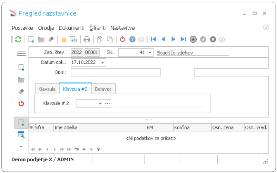The height and width of the screenshot is (173, 277).
Task: Create new document from top toolbar
Action: [31, 39]
